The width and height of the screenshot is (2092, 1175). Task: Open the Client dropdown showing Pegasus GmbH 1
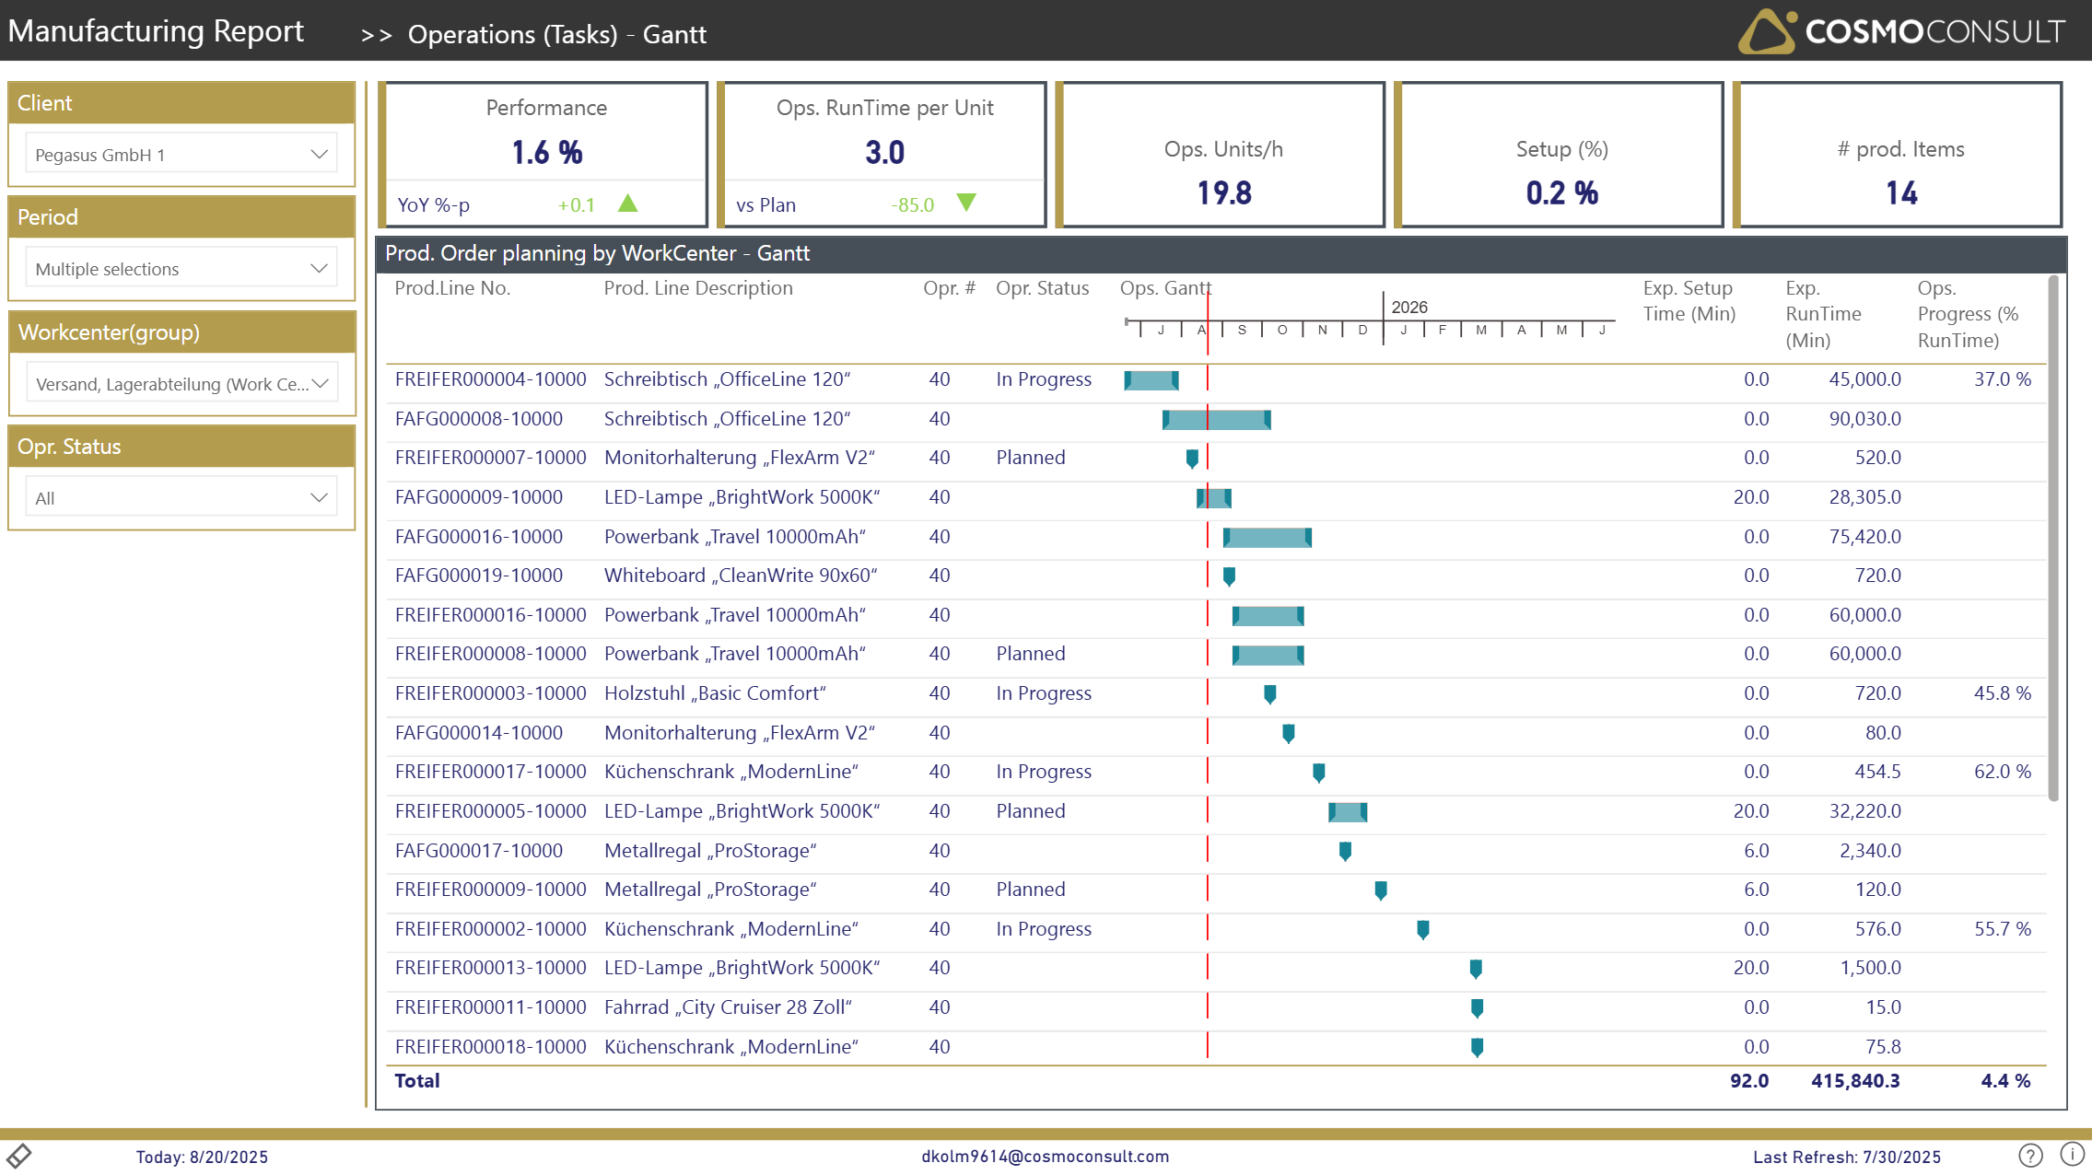(181, 155)
